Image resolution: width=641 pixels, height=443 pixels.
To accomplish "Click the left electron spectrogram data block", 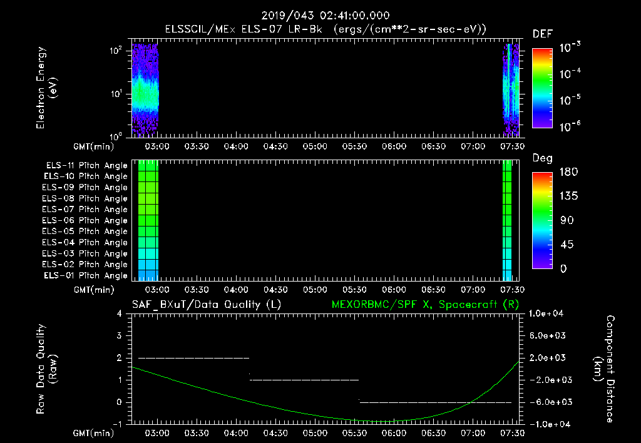I will pos(145,89).
